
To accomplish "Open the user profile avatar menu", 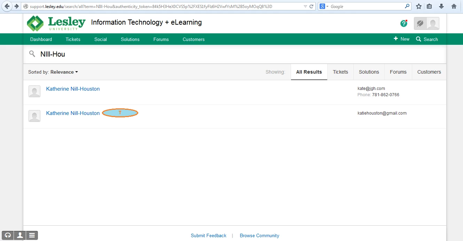I will (433, 23).
